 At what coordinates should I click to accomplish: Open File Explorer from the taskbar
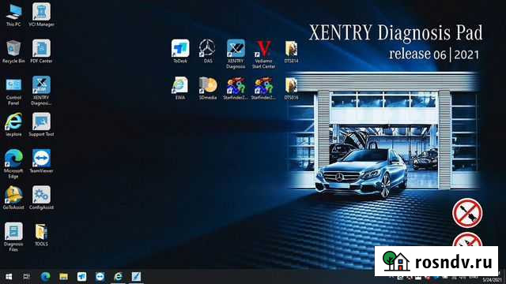coord(63,277)
